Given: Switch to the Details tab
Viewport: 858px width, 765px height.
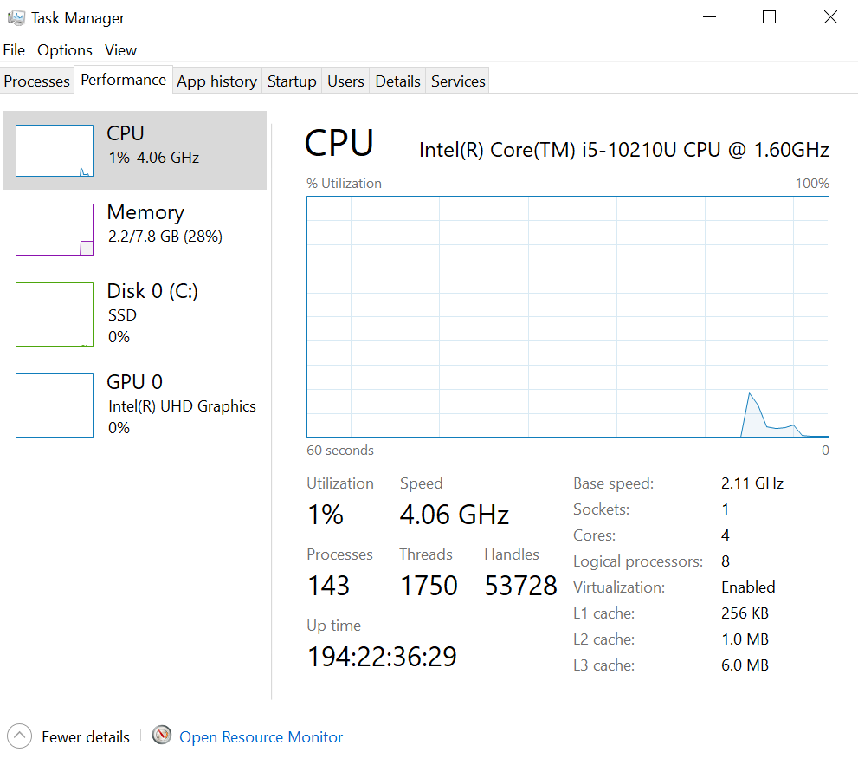Looking at the screenshot, I should pos(397,81).
